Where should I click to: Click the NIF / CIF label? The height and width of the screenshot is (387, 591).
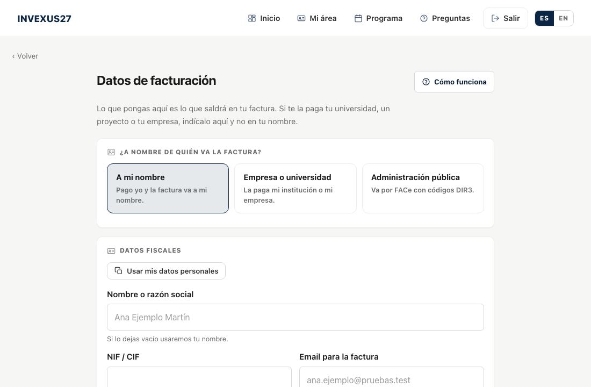123,357
